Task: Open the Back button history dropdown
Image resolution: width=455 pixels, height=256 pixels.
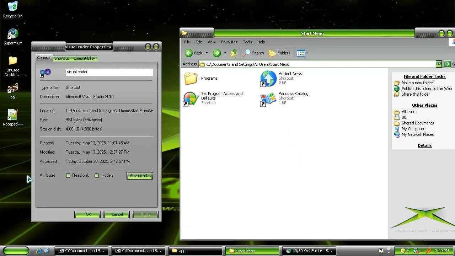Action: tap(207, 53)
